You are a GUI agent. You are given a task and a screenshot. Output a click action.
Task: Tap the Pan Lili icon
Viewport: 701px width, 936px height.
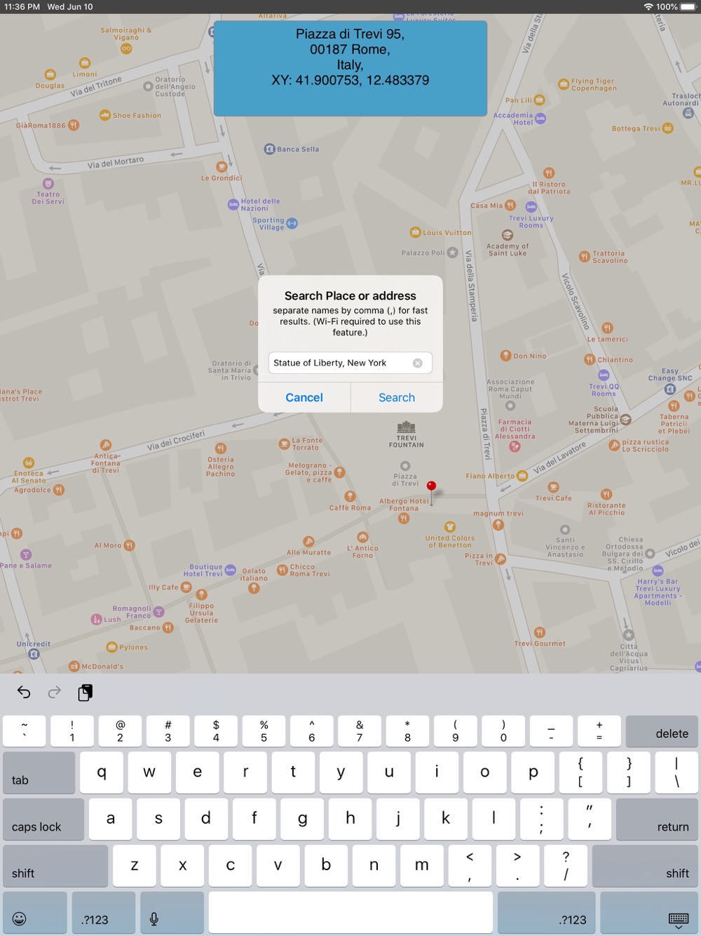[x=539, y=100]
